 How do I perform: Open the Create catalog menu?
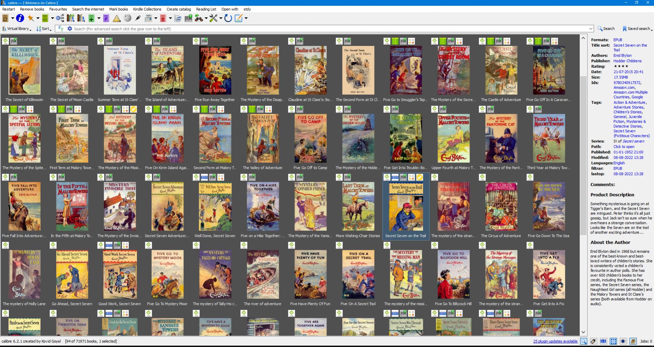click(x=179, y=9)
